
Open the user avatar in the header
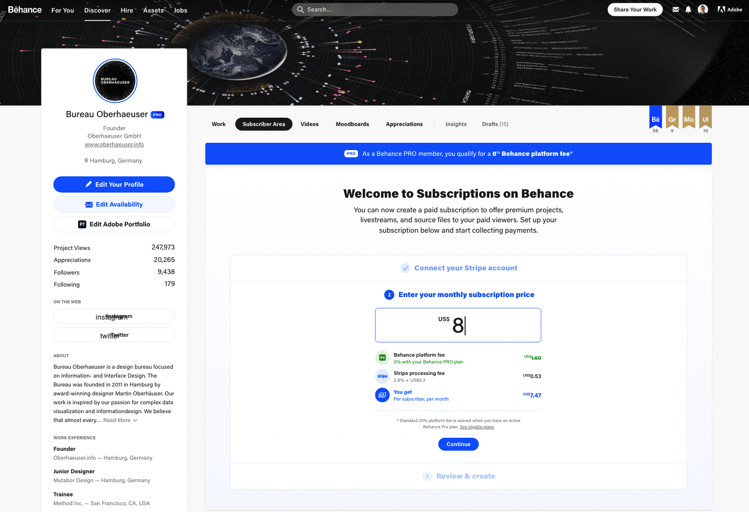(x=703, y=9)
